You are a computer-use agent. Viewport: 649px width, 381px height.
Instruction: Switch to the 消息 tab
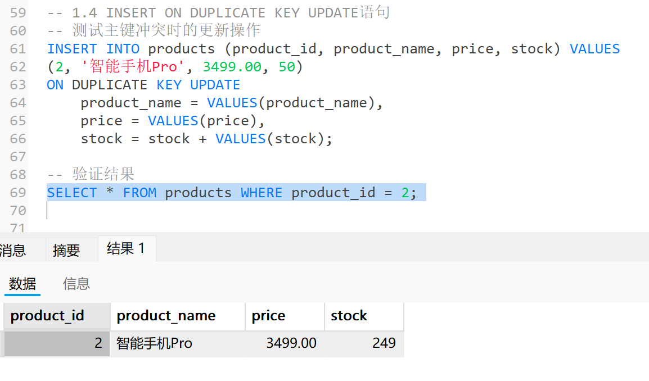pos(13,250)
